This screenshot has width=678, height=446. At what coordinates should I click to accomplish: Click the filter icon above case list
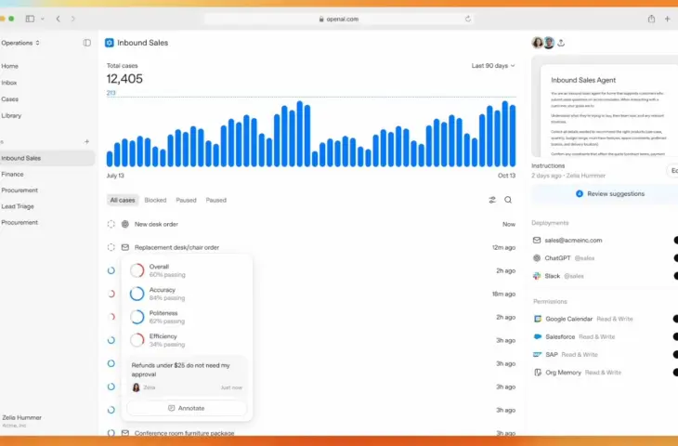pyautogui.click(x=492, y=200)
